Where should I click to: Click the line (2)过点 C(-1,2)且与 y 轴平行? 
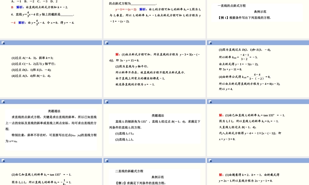click(x=33, y=64)
